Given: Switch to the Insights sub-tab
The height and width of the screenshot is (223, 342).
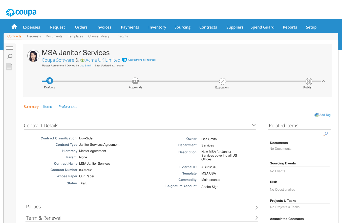Looking at the screenshot, I should [122, 36].
